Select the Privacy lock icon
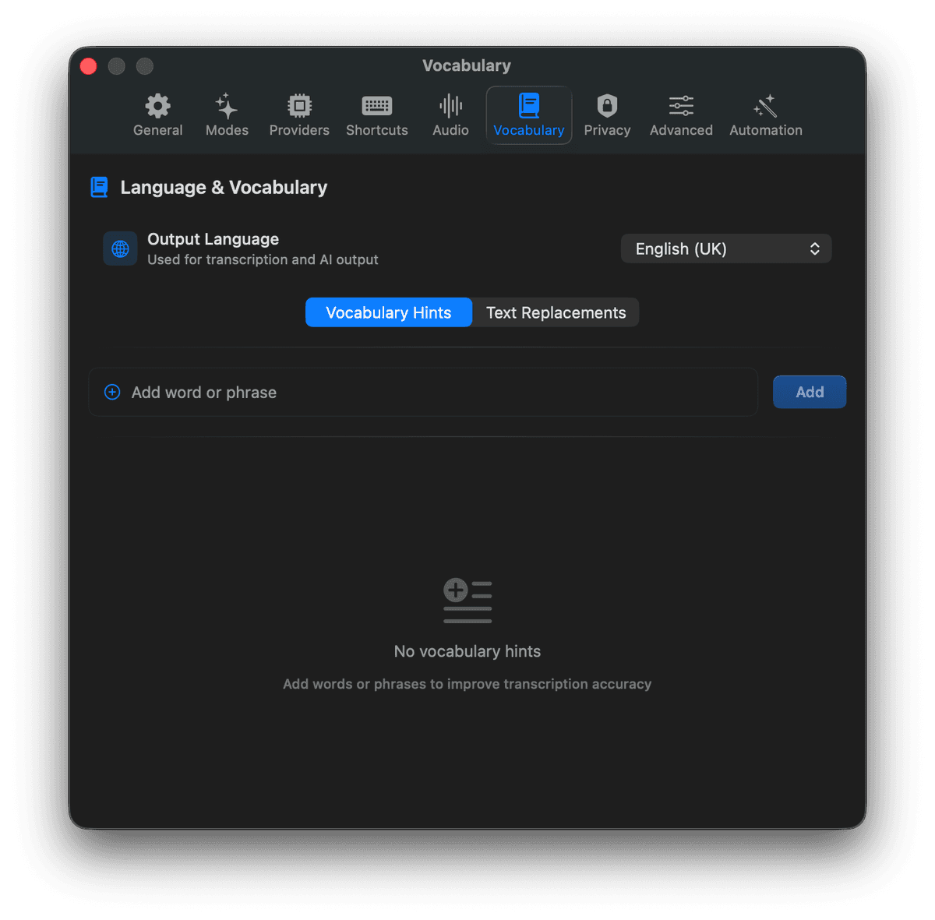The width and height of the screenshot is (935, 920). pyautogui.click(x=607, y=107)
